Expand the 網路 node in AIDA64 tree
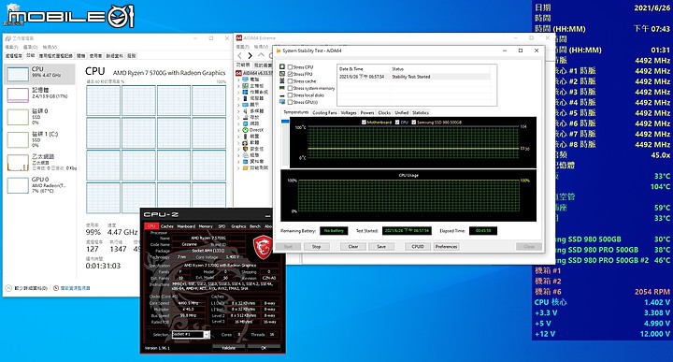673x362 pixels. [238, 123]
